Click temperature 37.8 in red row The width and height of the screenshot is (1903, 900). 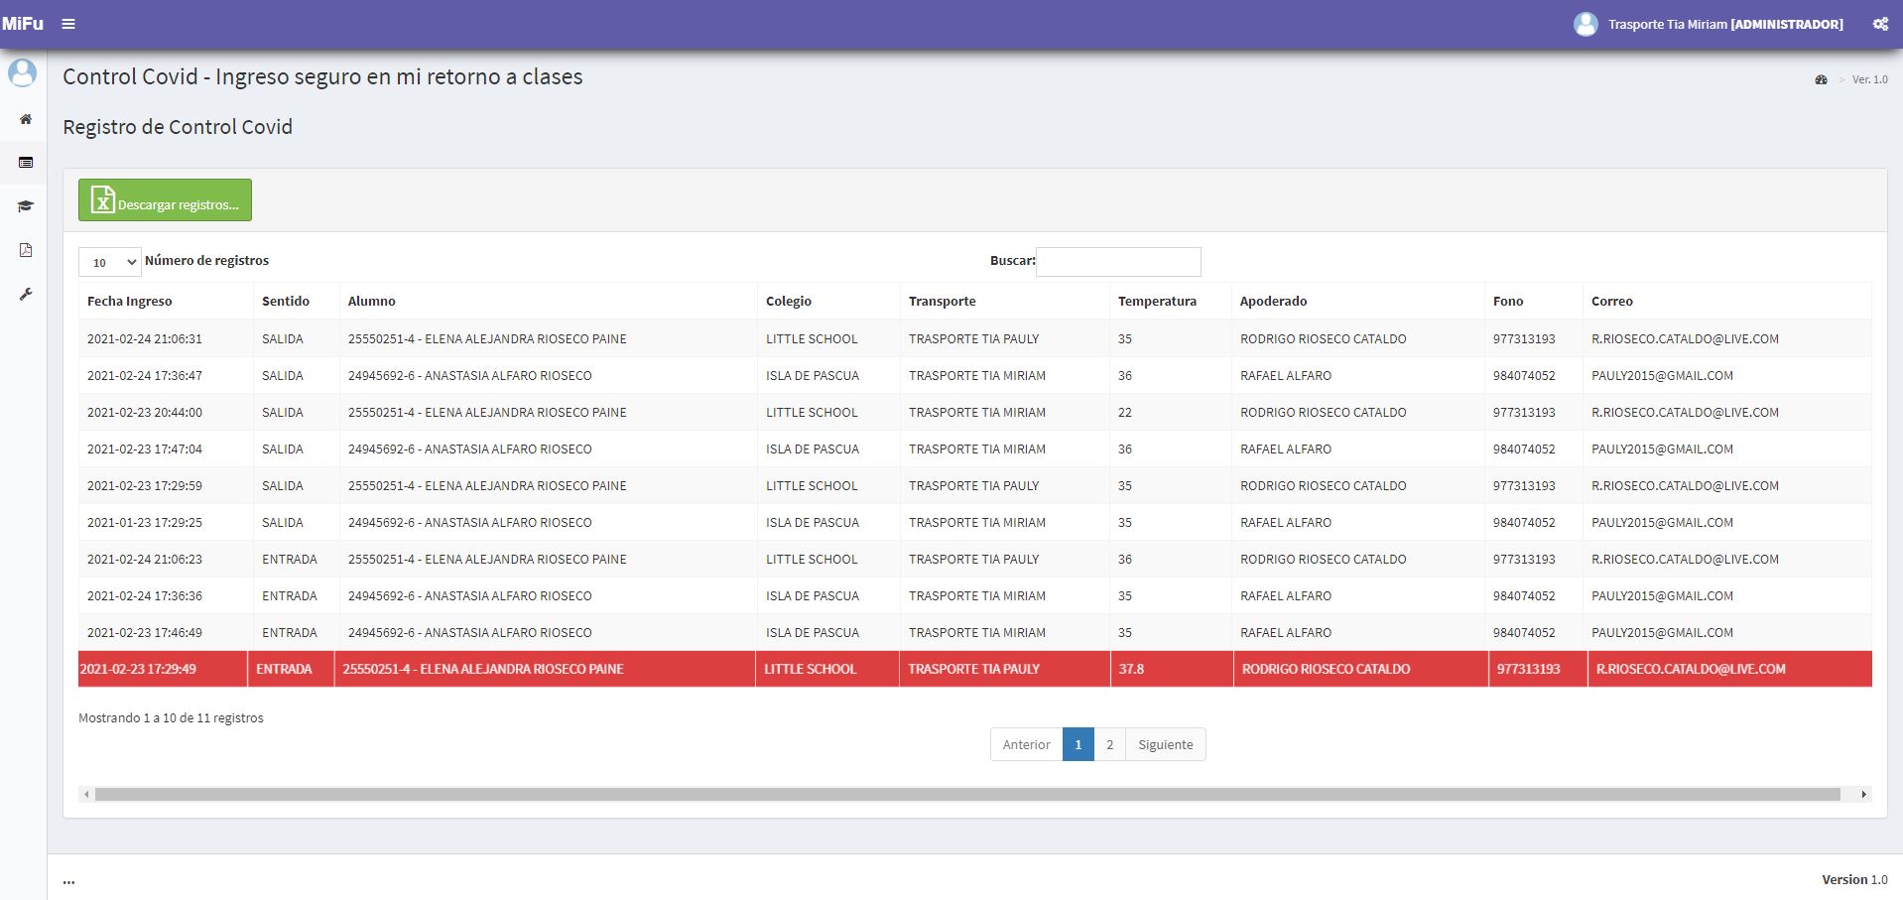pyautogui.click(x=1131, y=669)
